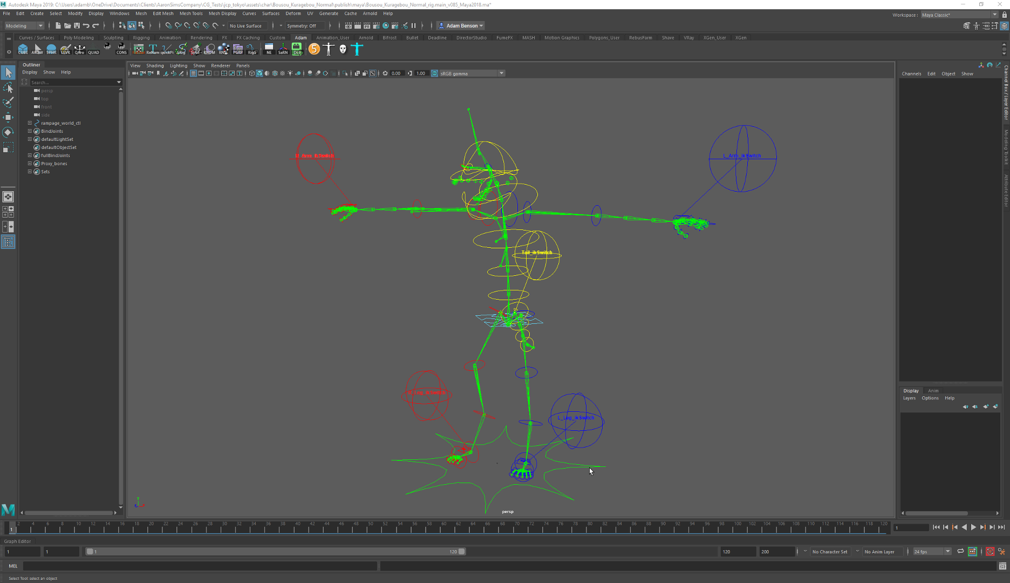Activate the Lasso select tool
This screenshot has height=583, width=1010.
click(x=8, y=87)
